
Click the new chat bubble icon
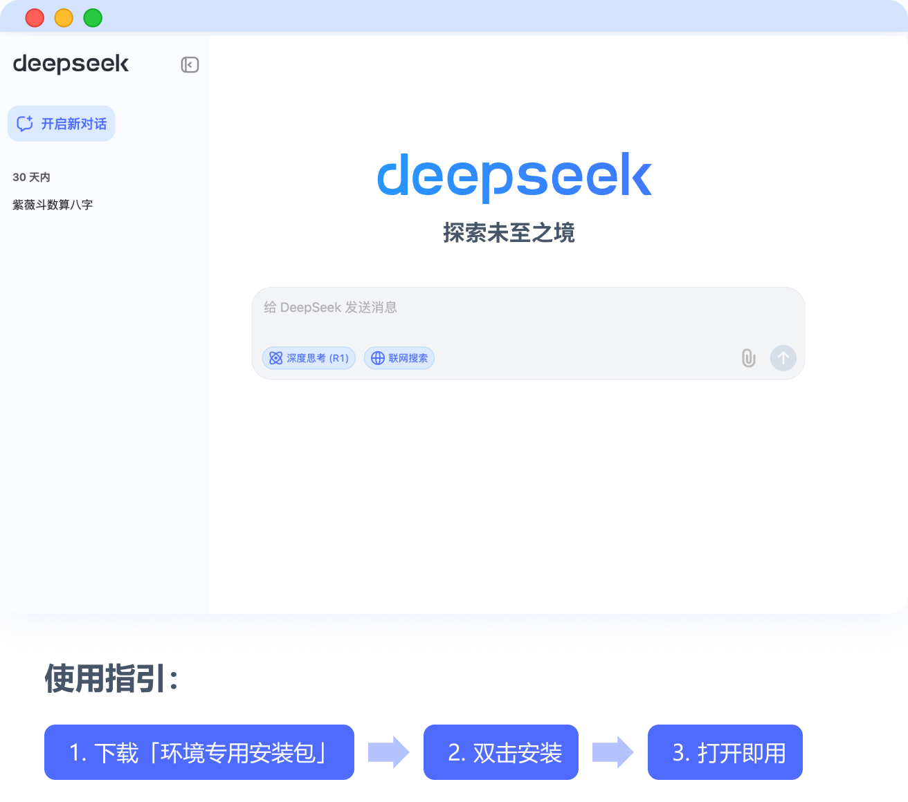25,124
